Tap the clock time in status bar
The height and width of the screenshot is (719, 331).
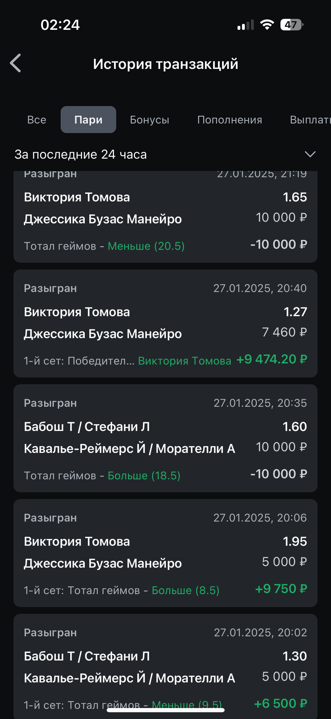[60, 25]
